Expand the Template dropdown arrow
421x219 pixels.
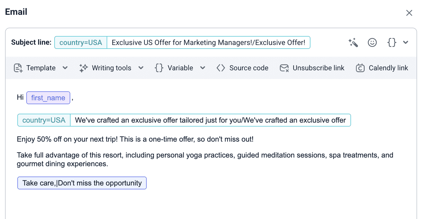(65, 68)
